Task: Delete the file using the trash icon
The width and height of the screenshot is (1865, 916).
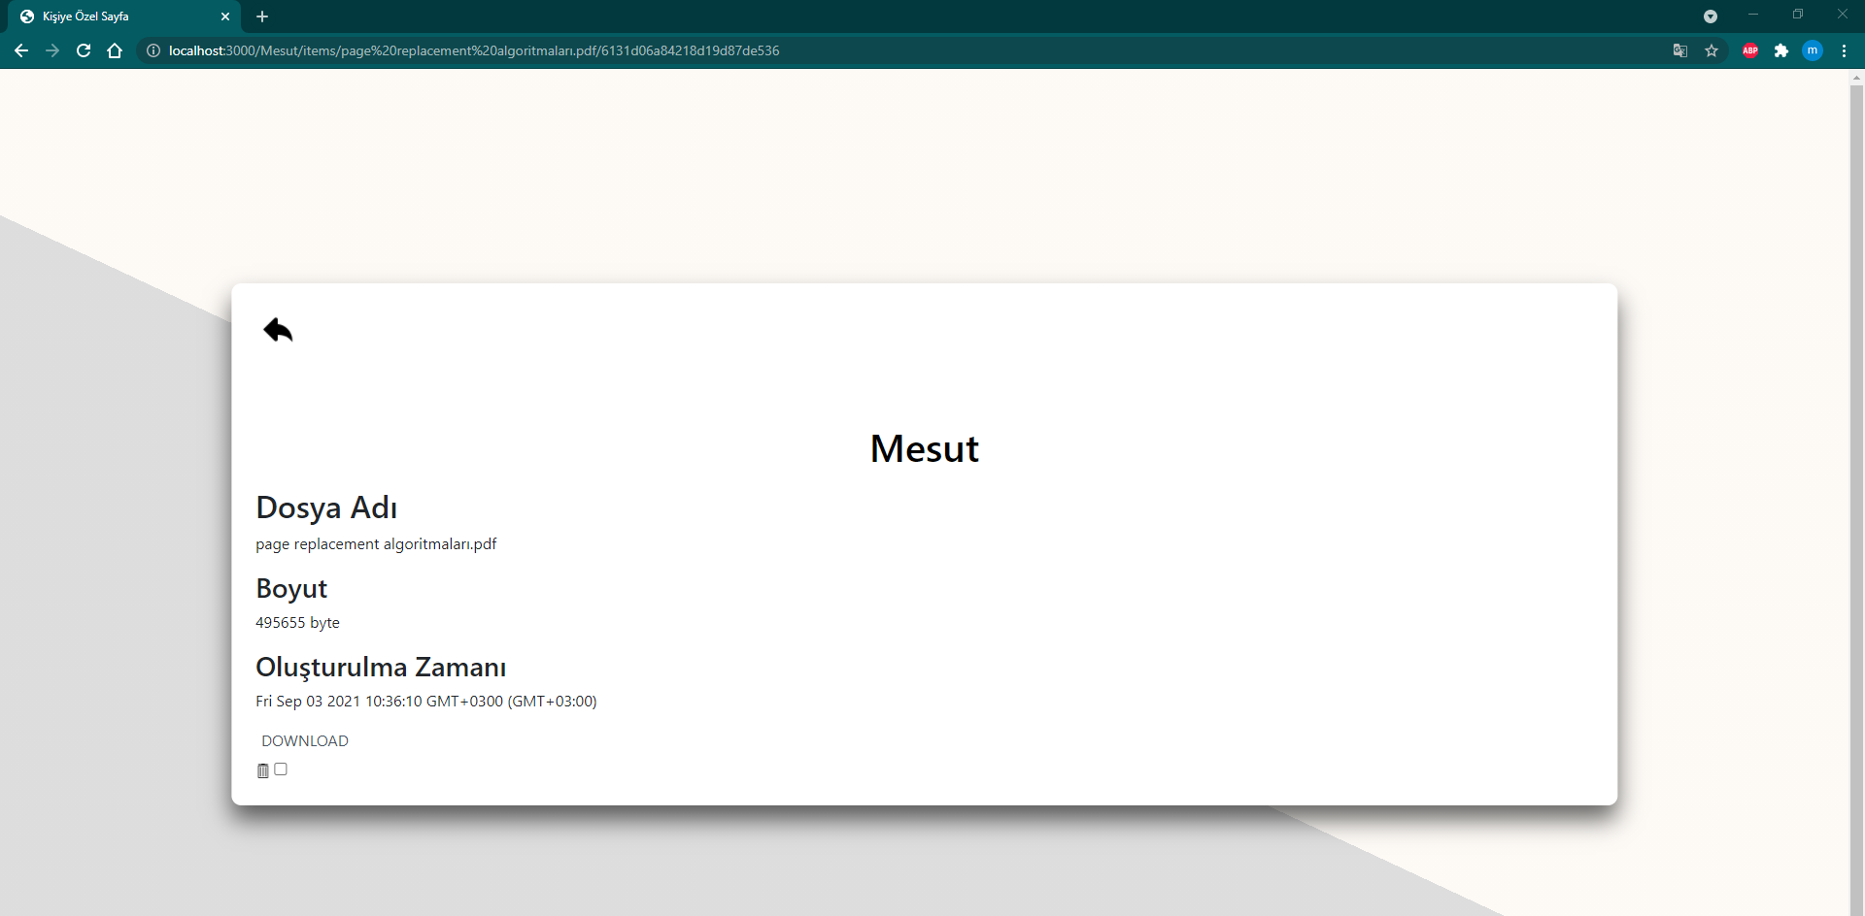Action: coord(262,770)
